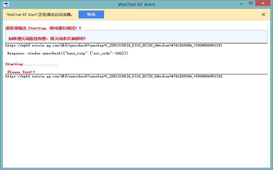Click the red text 如果想关闭监控告警
This screenshot has height=170, width=273.
point(27,39)
